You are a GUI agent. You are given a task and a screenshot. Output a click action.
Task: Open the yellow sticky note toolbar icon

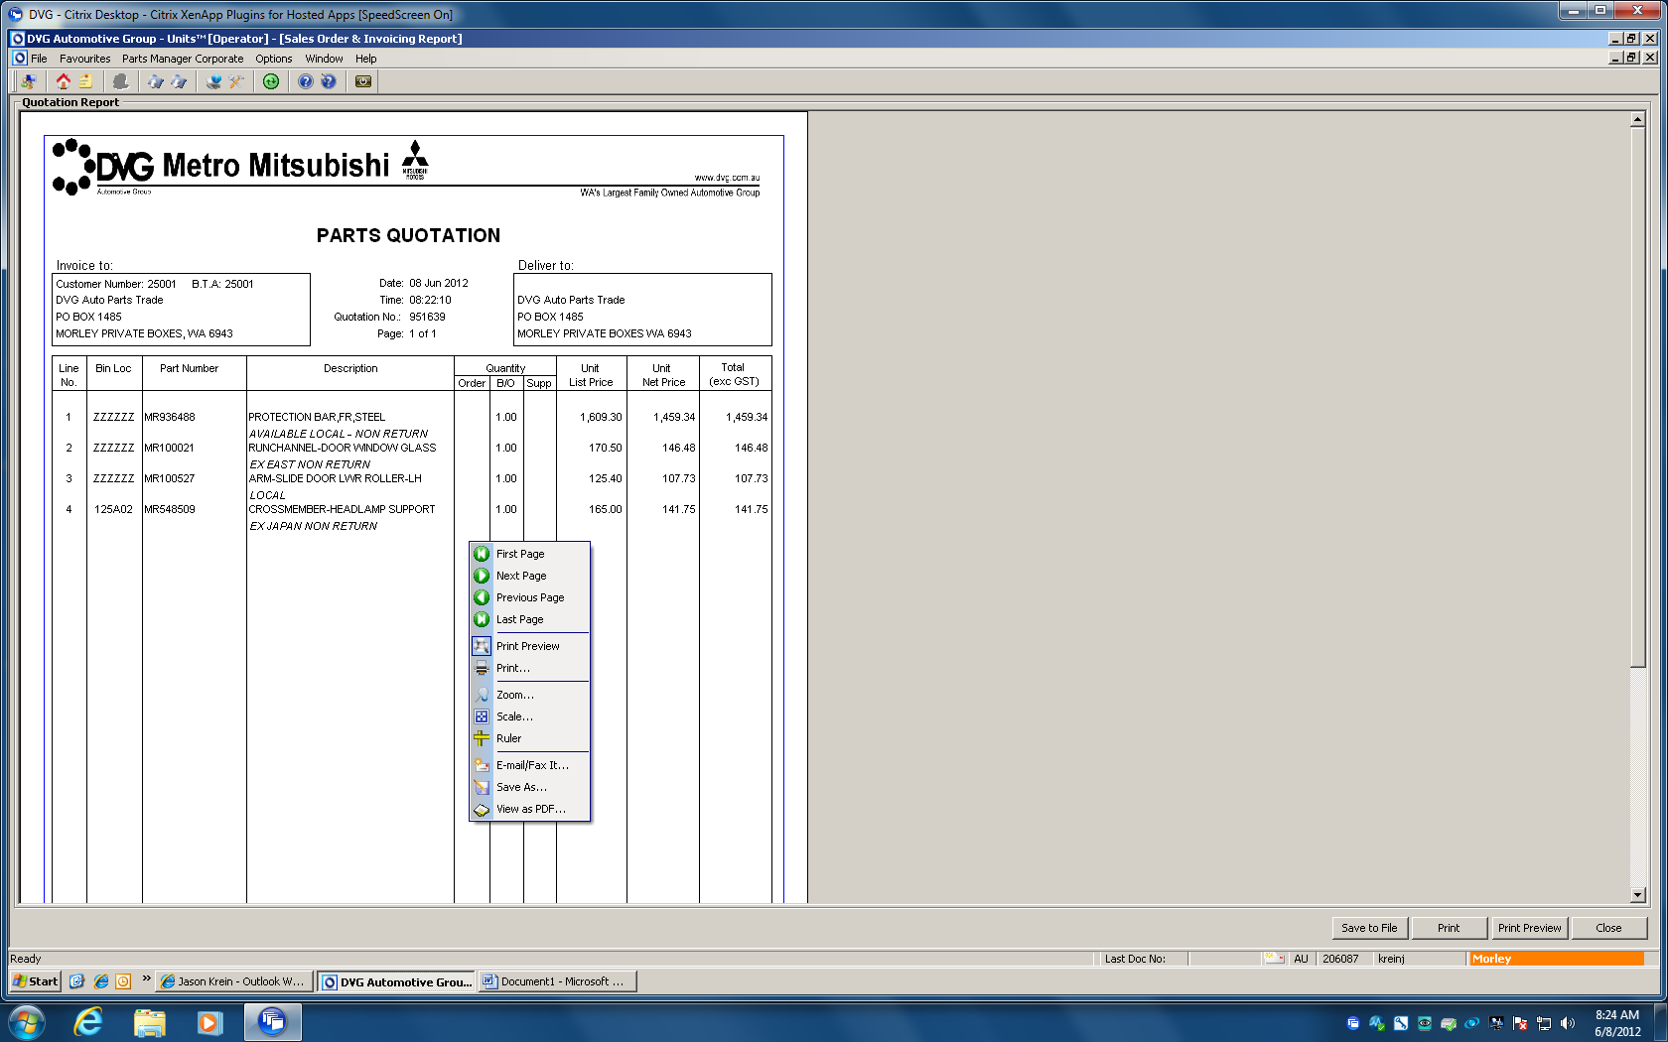(x=86, y=81)
